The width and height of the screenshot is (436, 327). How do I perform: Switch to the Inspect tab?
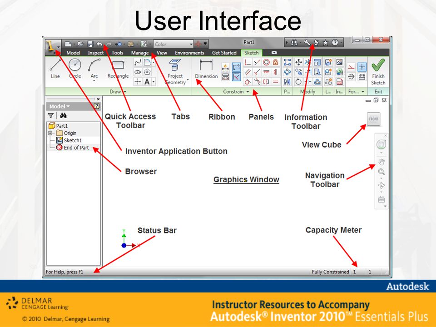(96, 53)
